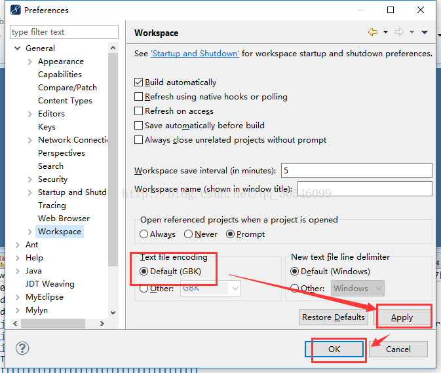Viewport: 441px width, 373px height.
Task: Select Search preferences page
Action: (51, 166)
